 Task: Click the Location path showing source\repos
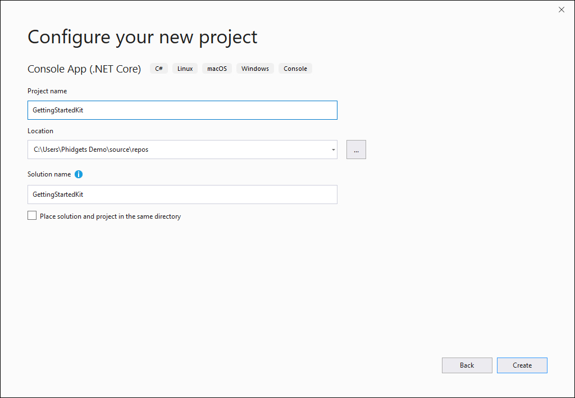(x=168, y=149)
